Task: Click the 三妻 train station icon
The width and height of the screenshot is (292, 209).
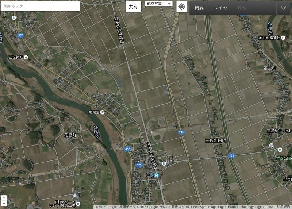Action: [157, 175]
